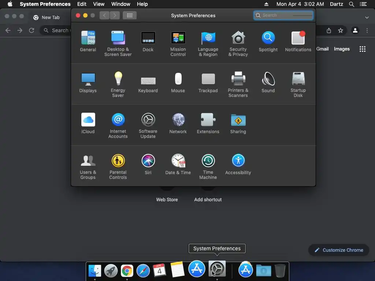
Task: Open Mission Control preferences
Action: pos(178,44)
